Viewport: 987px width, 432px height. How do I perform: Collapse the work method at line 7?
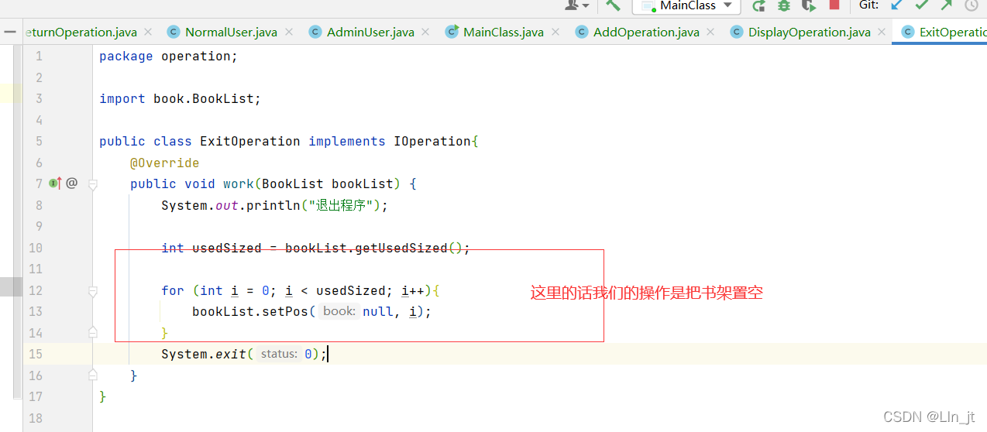tap(93, 184)
